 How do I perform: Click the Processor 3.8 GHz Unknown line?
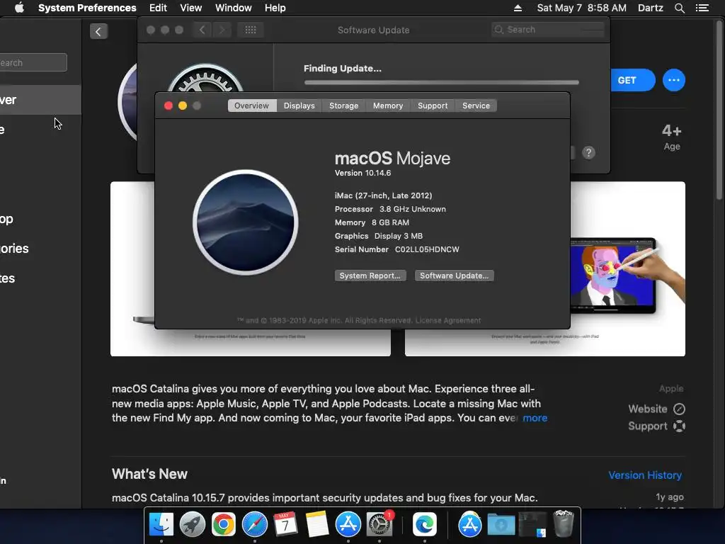390,209
